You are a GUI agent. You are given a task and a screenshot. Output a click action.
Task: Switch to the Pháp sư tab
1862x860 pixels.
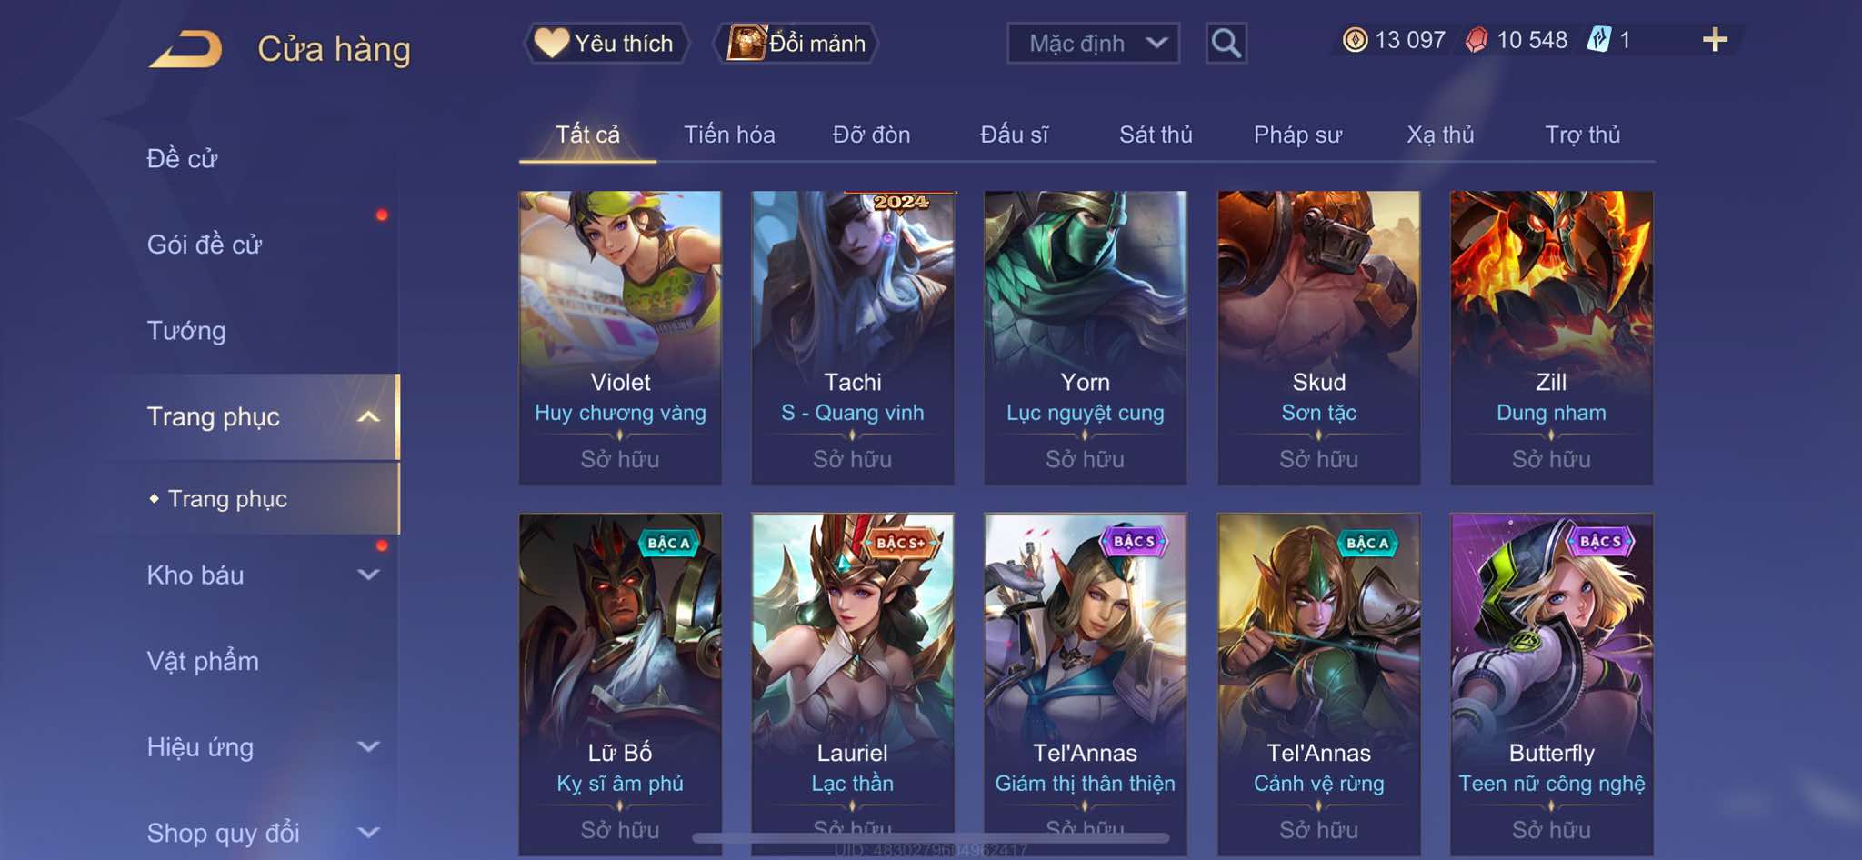(1297, 135)
